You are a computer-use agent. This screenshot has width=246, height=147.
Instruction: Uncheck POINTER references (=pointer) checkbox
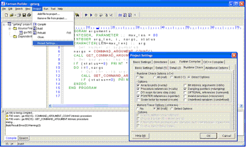pos(138,96)
